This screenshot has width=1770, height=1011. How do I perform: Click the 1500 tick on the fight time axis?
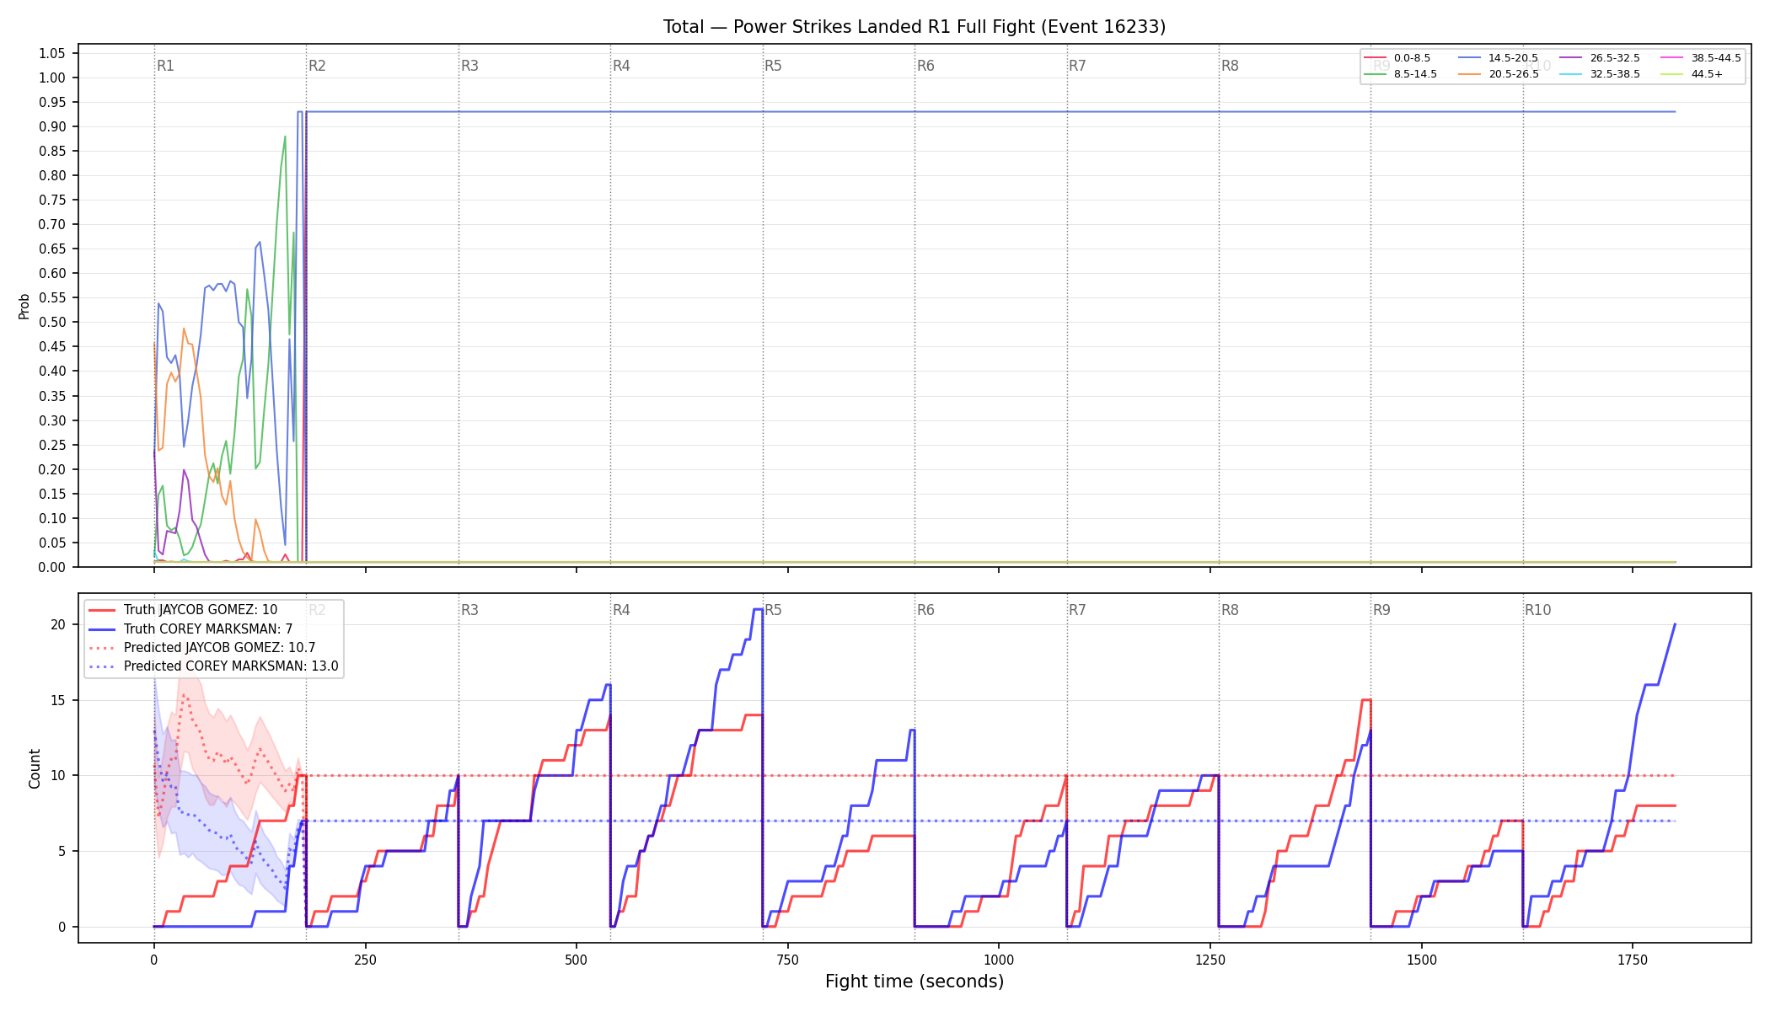[x=1422, y=960]
